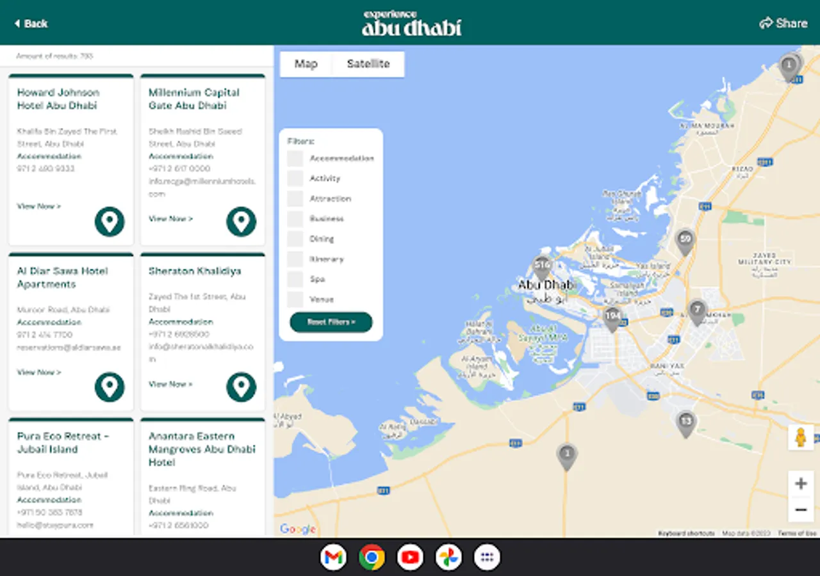Check the Attraction filter
Image resolution: width=820 pixels, height=576 pixels.
click(x=295, y=198)
